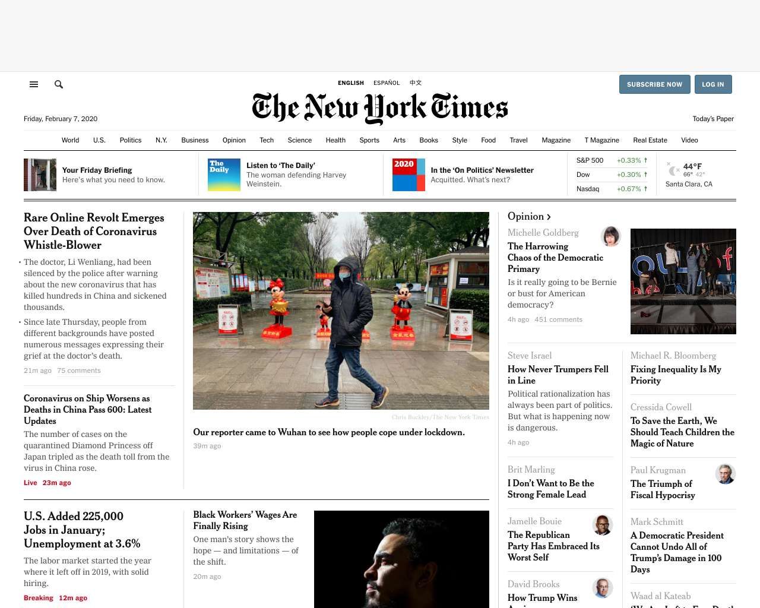Screen dimensions: 760x608
Task: Open the Politics section
Action: pos(131,140)
